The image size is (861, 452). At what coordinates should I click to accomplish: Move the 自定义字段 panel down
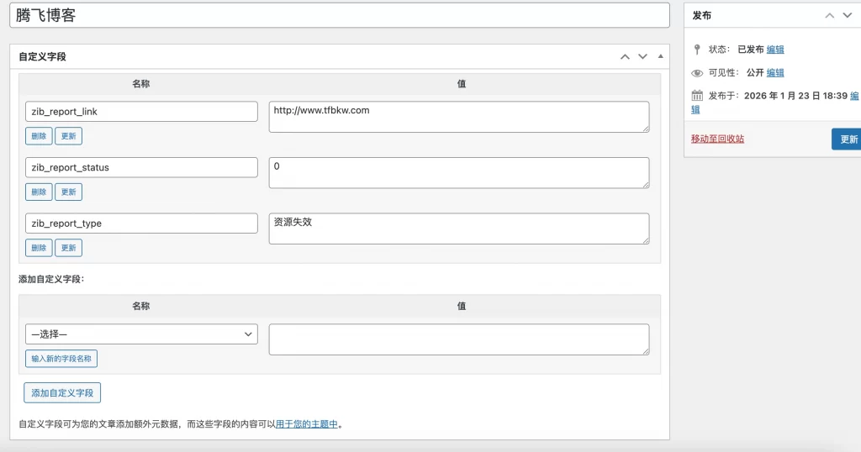point(642,57)
